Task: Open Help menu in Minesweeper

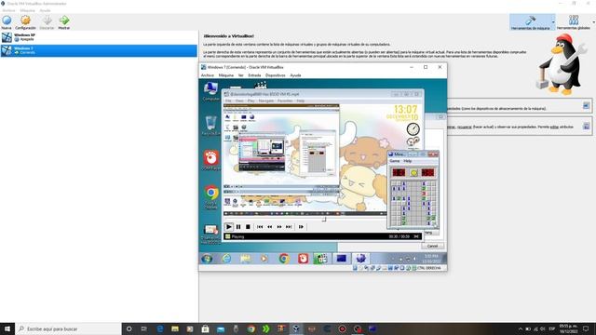Action: (408, 161)
